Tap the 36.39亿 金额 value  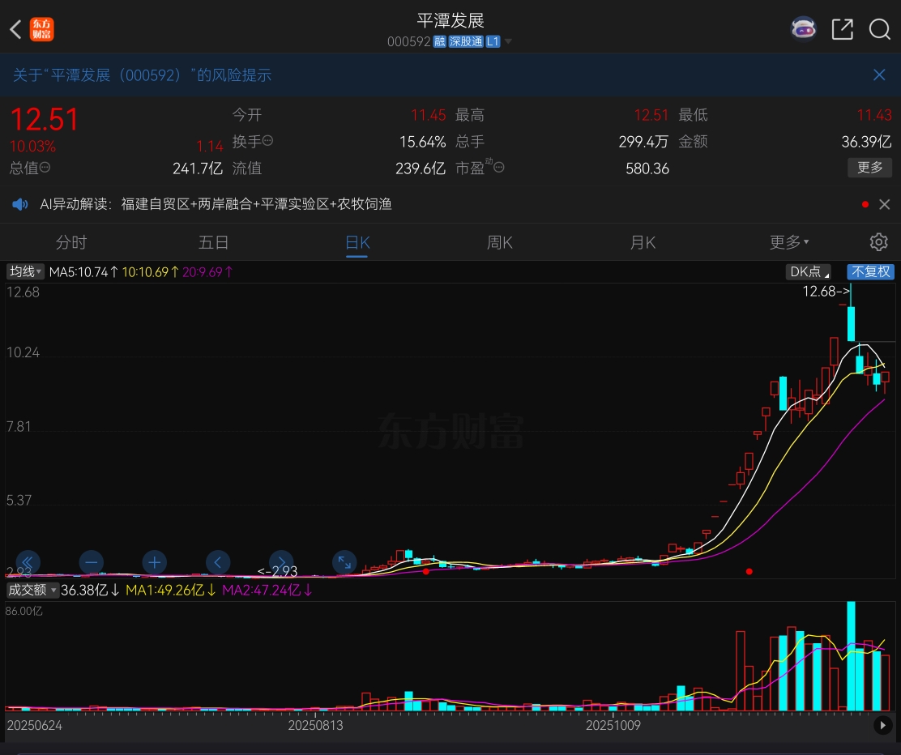click(866, 141)
